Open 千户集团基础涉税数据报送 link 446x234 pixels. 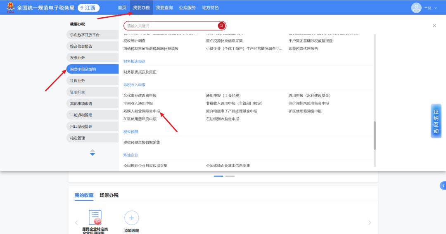click(x=310, y=41)
